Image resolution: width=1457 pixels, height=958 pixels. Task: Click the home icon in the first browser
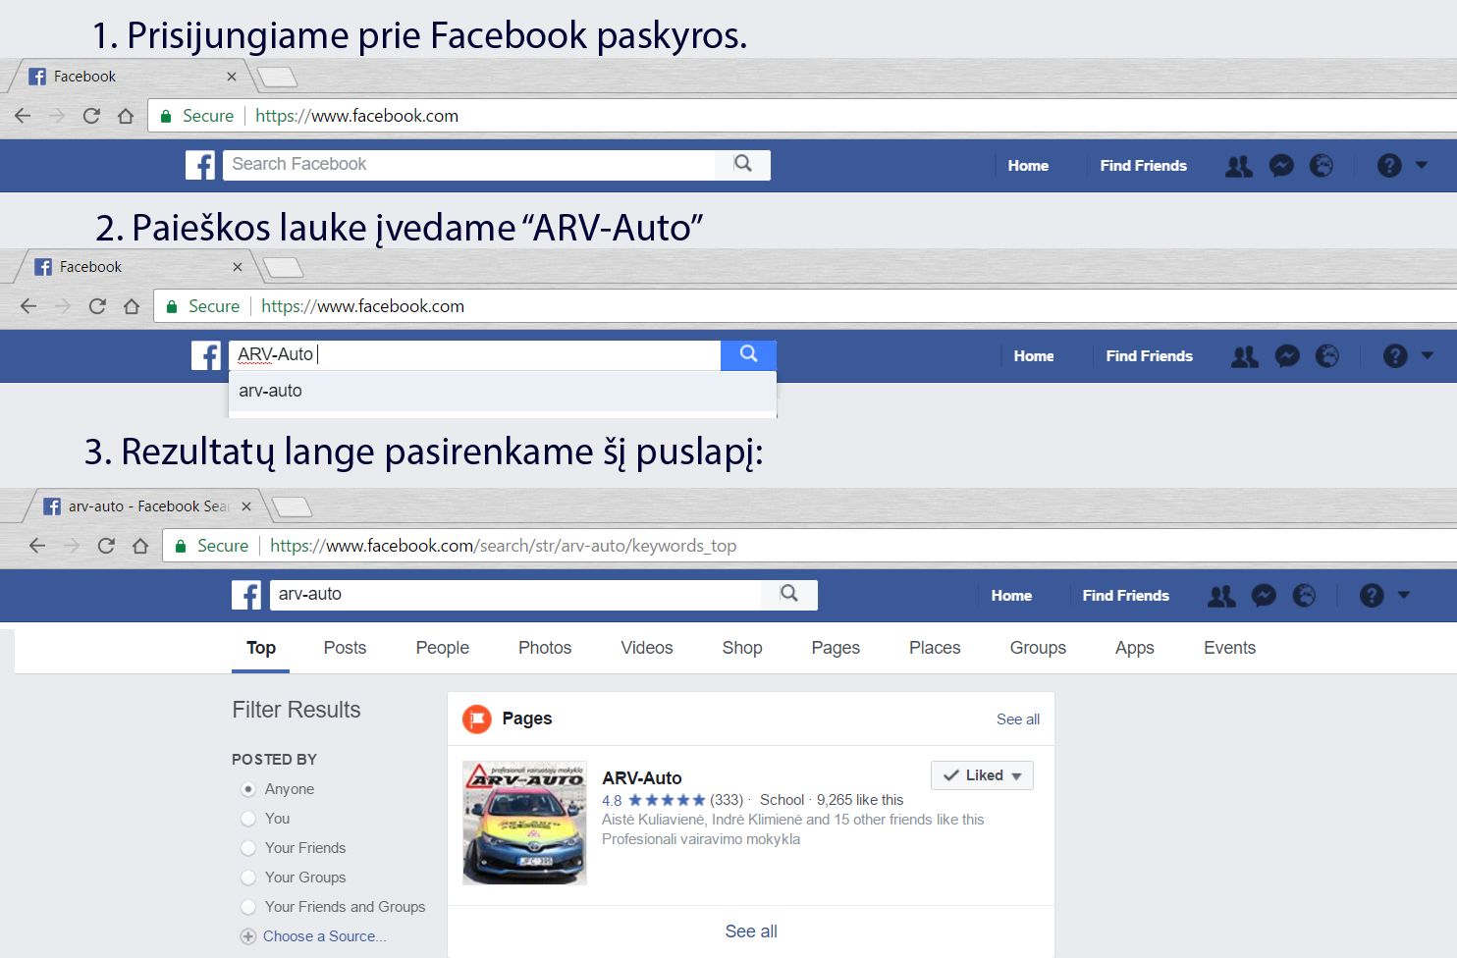tap(126, 116)
